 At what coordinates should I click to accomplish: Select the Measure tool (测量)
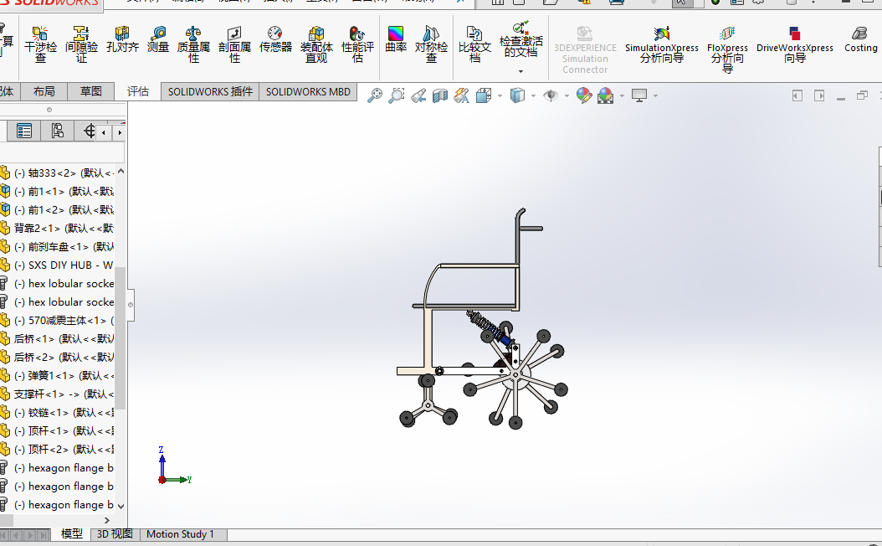click(158, 39)
